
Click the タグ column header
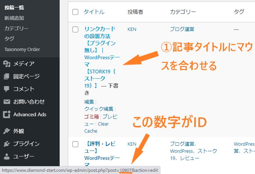click(x=239, y=12)
